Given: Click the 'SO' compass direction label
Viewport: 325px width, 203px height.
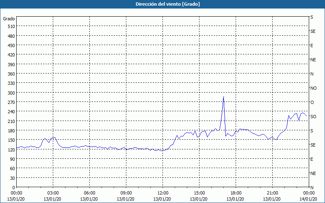Looking at the screenshot, I should click(x=313, y=117).
